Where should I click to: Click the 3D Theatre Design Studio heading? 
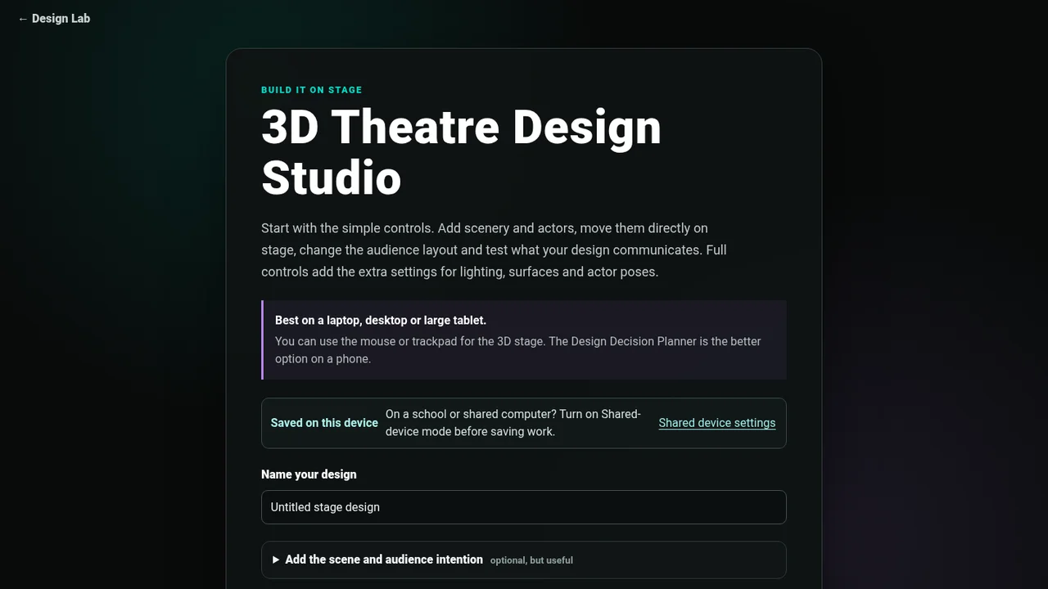[461, 152]
